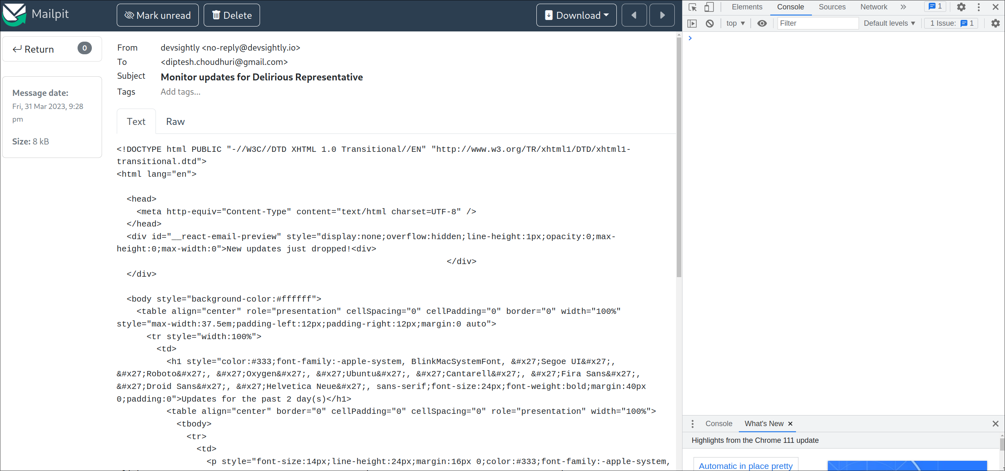Open the top context dropdown
This screenshot has width=1005, height=471.
point(736,23)
